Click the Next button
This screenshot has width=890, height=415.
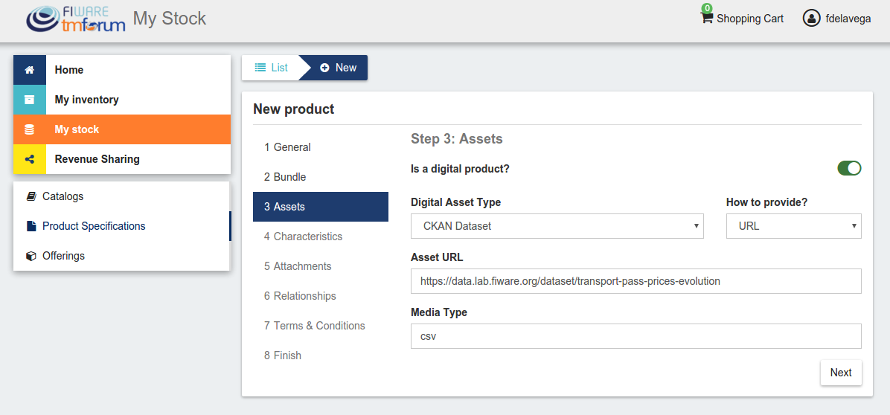[x=841, y=373]
